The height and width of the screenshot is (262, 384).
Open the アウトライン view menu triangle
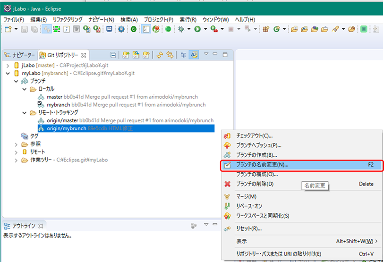pyautogui.click(x=206, y=224)
